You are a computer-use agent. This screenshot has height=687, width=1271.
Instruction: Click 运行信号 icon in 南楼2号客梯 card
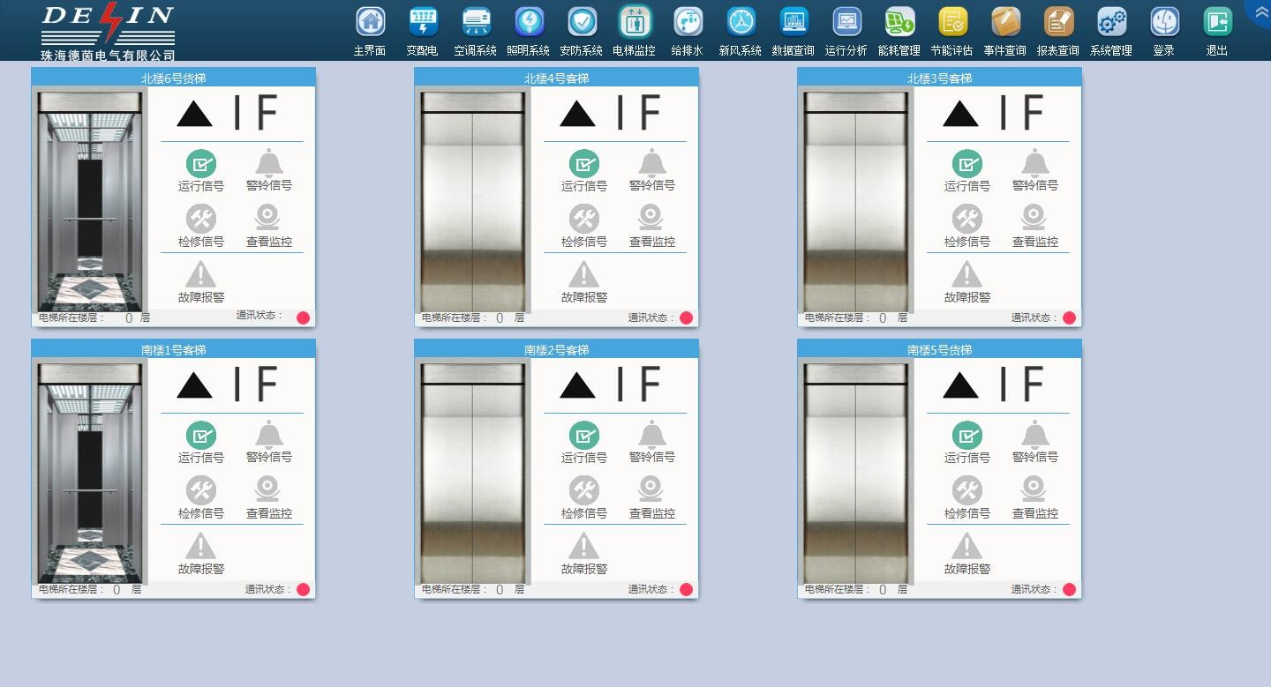tap(584, 436)
